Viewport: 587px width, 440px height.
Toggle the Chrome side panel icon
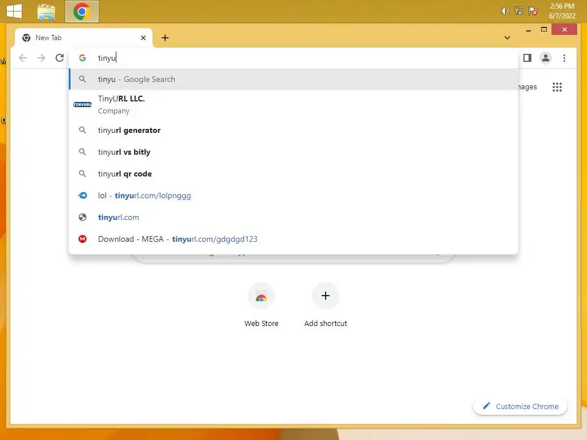[x=527, y=58]
